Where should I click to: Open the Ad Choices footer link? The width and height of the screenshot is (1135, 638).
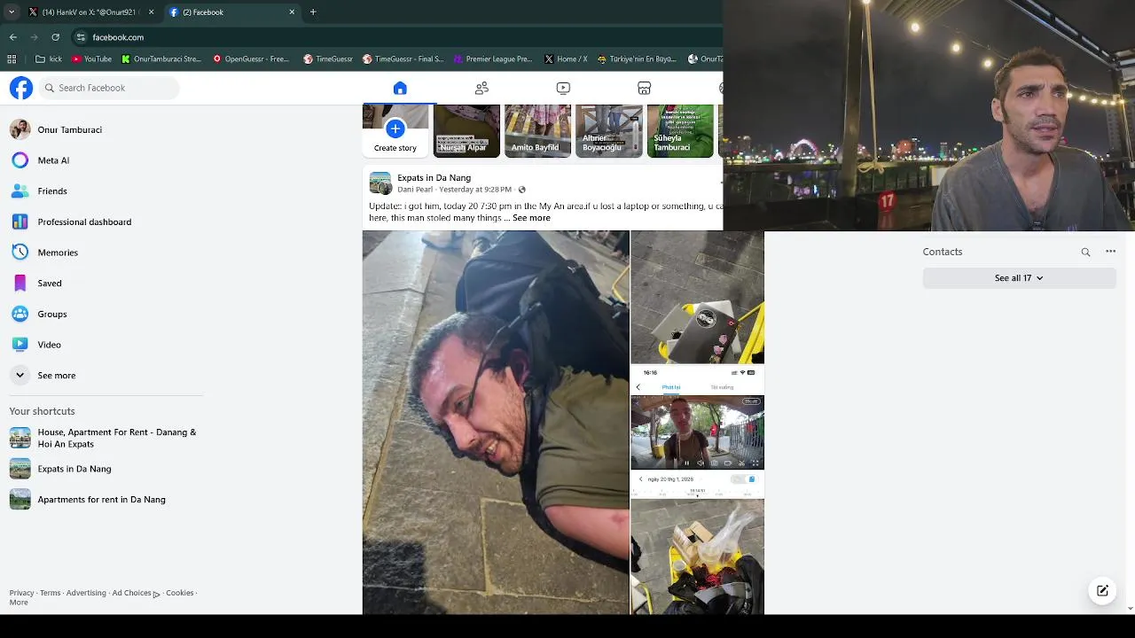[x=136, y=593]
